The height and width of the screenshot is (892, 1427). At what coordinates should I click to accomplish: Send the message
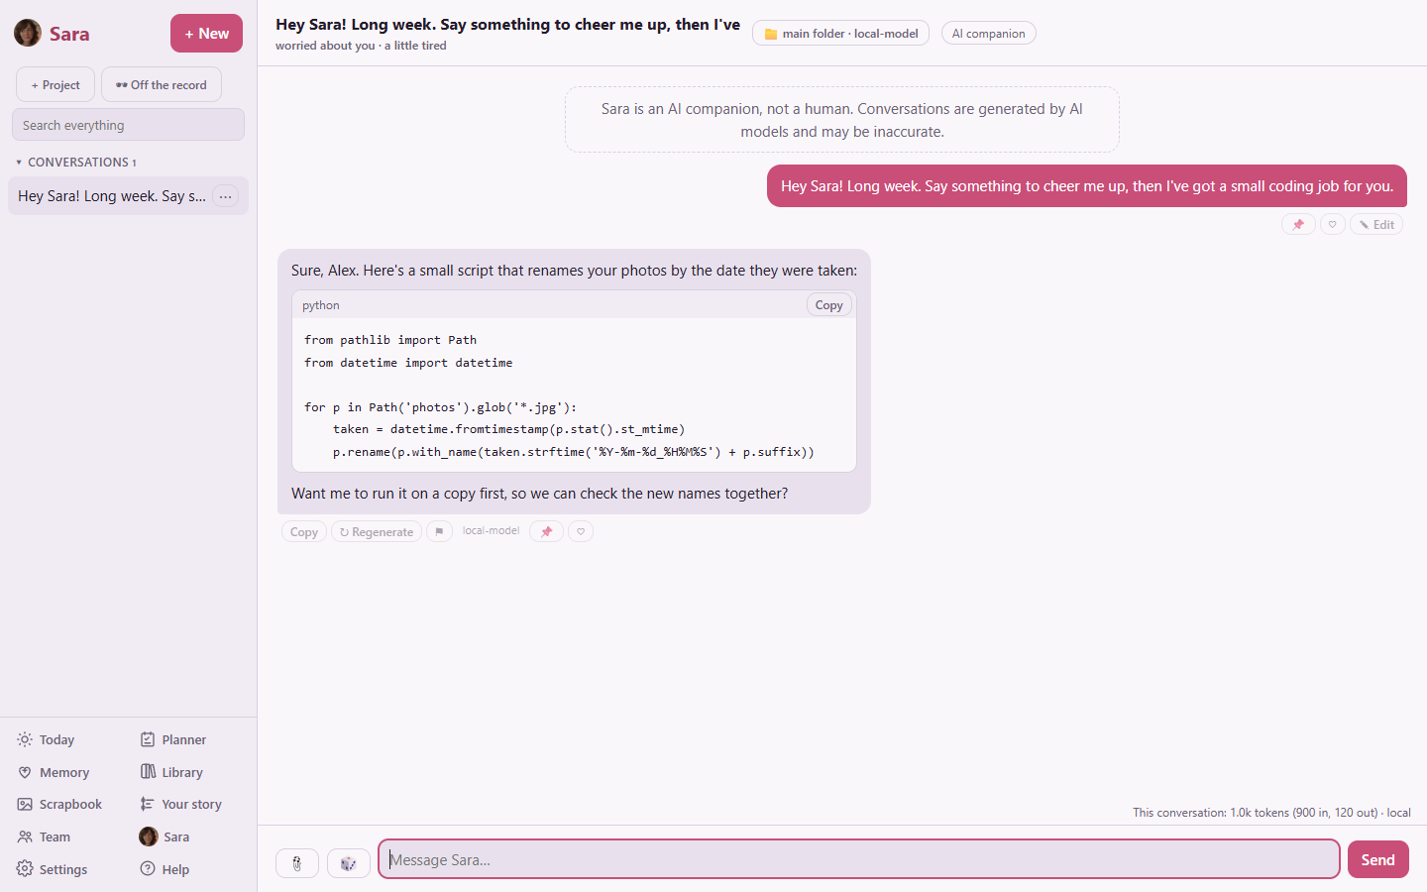(x=1377, y=859)
